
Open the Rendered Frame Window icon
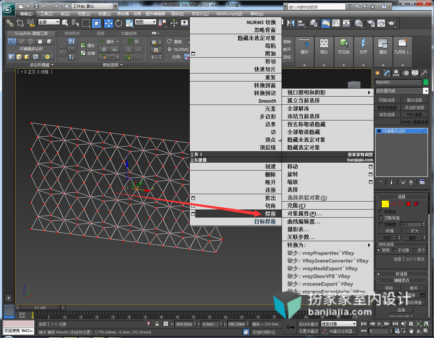(381, 23)
